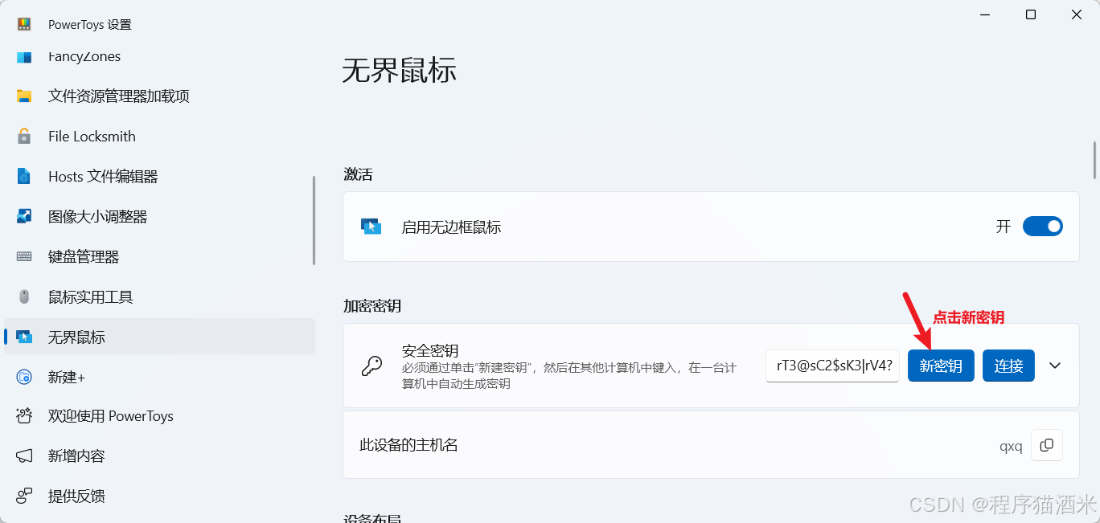
Task: Open 新增内容 page
Action: (x=159, y=456)
